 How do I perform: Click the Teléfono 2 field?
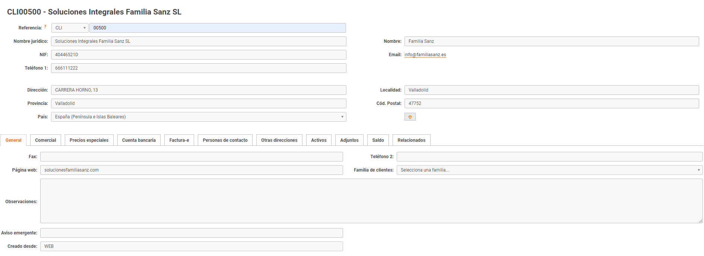(549, 157)
